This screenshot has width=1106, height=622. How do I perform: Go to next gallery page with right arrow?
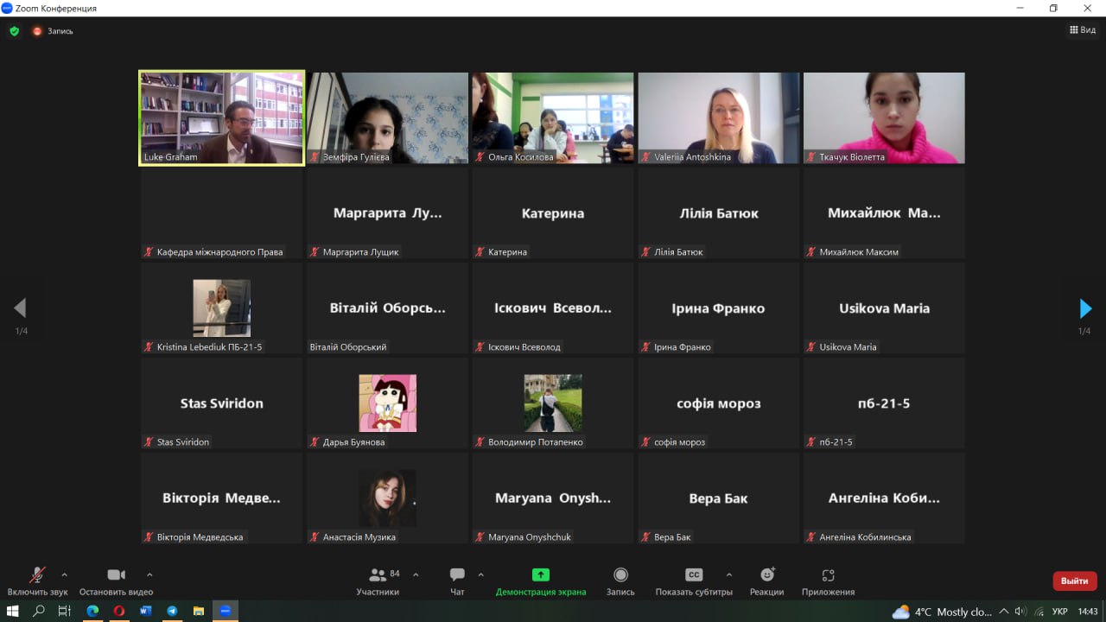click(x=1085, y=308)
